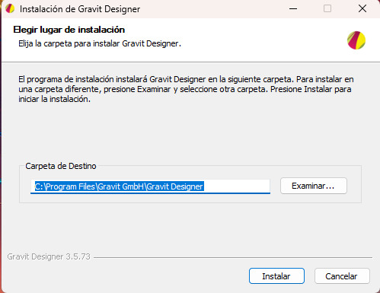Image resolution: width=380 pixels, height=293 pixels.
Task: Open folder browser with Examinar button
Action: pos(314,186)
